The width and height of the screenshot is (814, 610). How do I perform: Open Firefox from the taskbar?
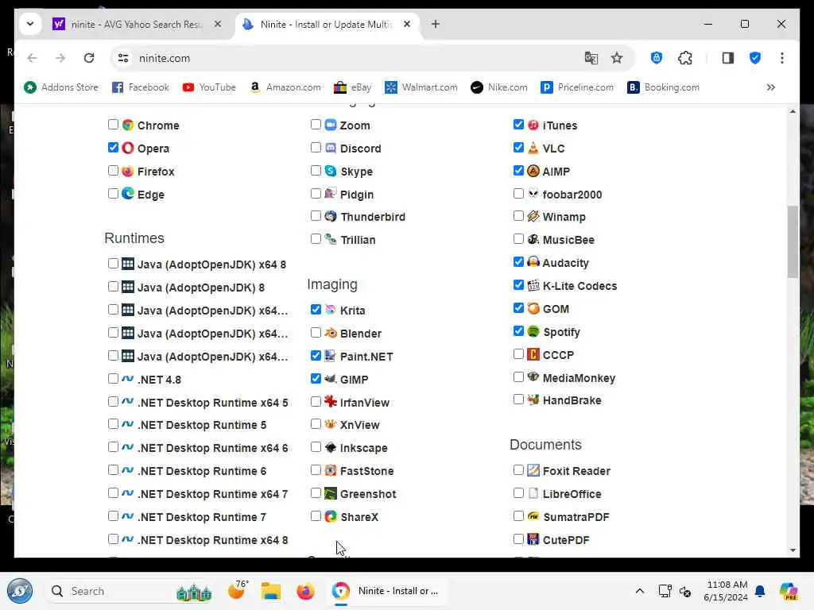pos(305,591)
